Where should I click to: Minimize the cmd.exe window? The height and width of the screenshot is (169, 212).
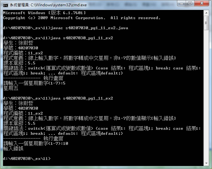click(182, 3)
